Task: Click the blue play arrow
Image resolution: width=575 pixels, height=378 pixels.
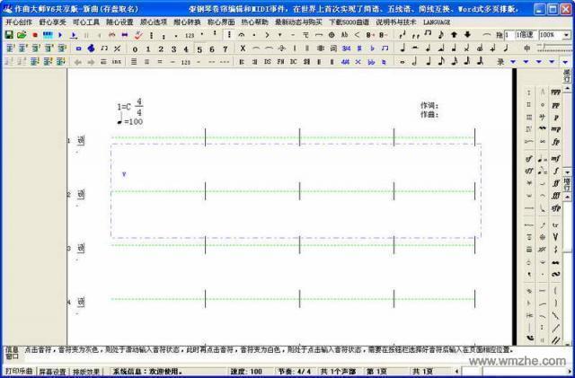Action: point(61,35)
